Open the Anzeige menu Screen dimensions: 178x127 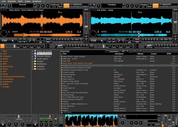(x=28, y=1)
